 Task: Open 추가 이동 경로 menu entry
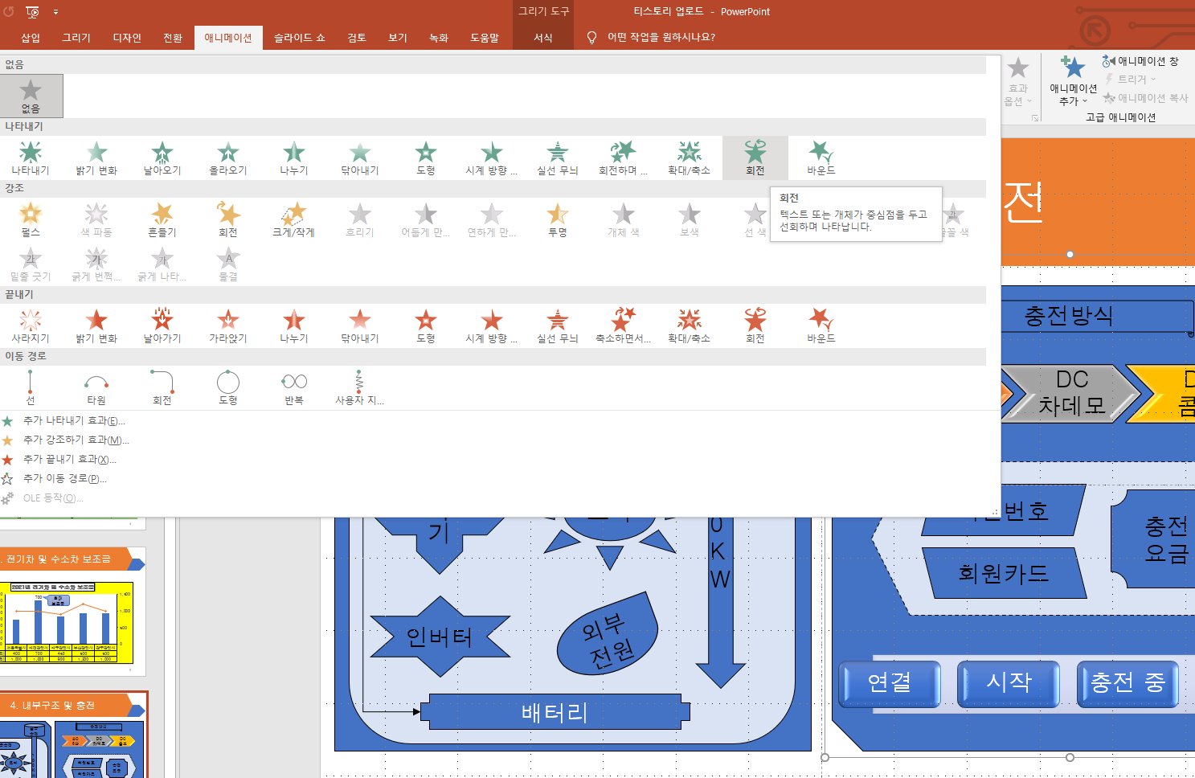[64, 479]
